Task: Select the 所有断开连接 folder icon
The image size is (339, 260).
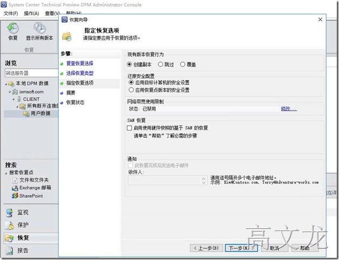Action: [23, 106]
